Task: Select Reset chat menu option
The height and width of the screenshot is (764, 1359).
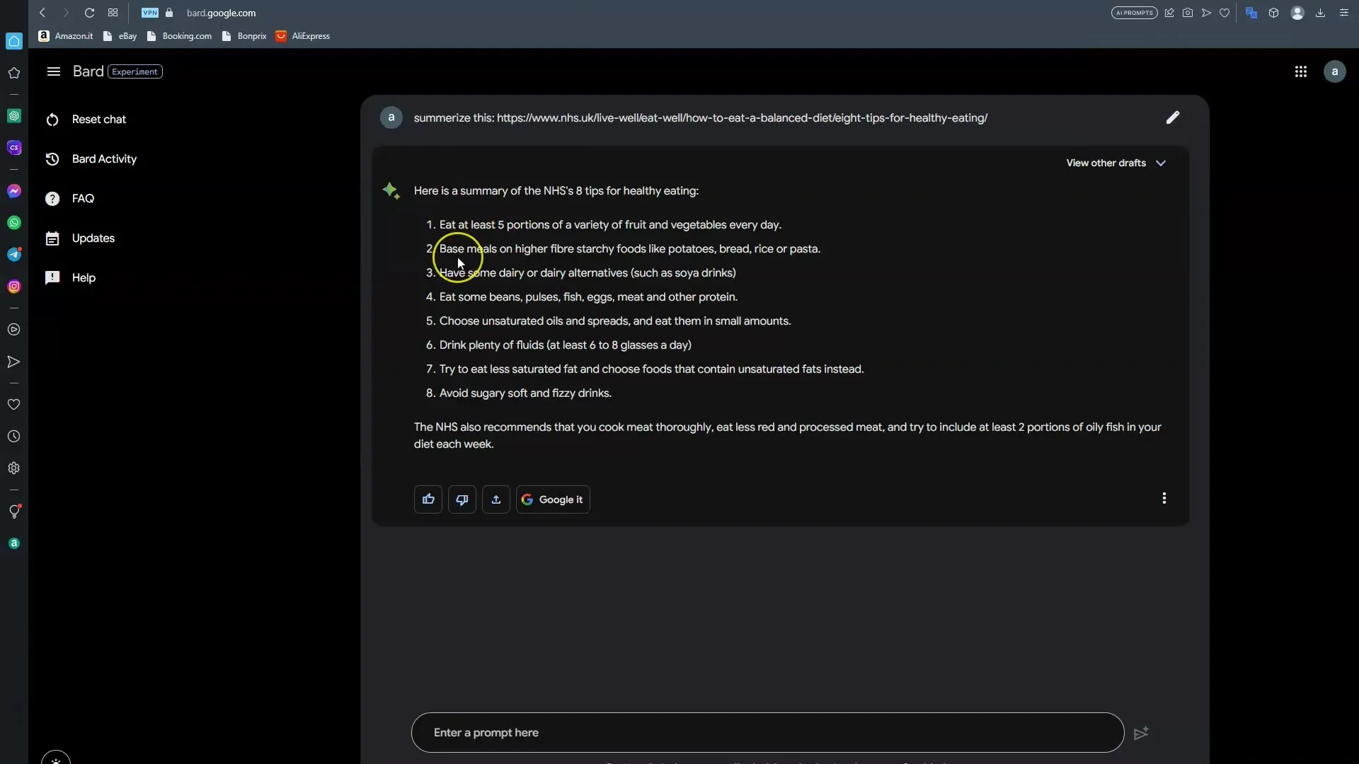Action: pos(99,118)
